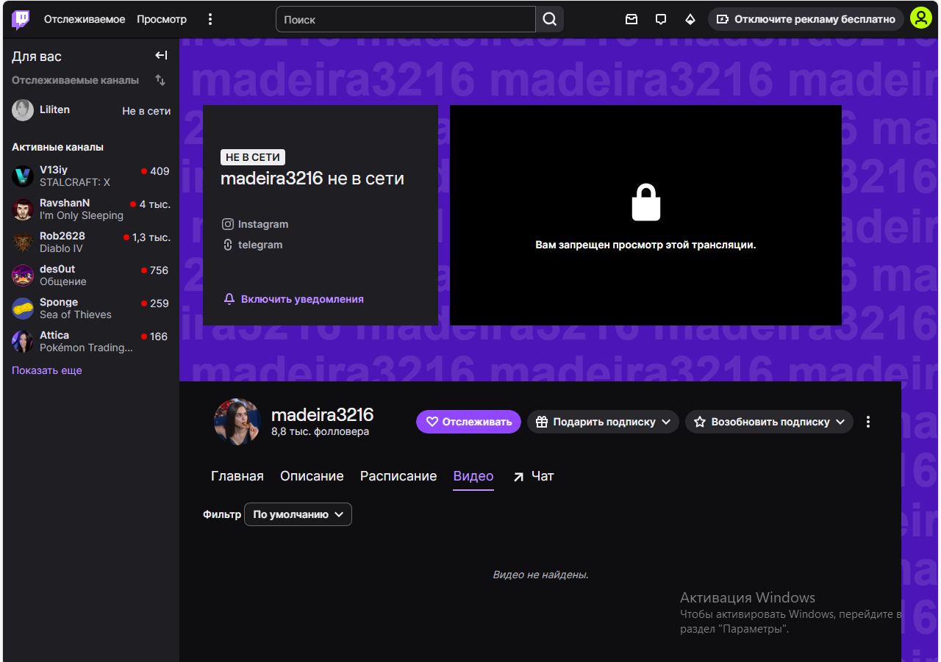Open Возобновить подписку dropdown
Viewport: 941px width, 662px height.
[769, 422]
